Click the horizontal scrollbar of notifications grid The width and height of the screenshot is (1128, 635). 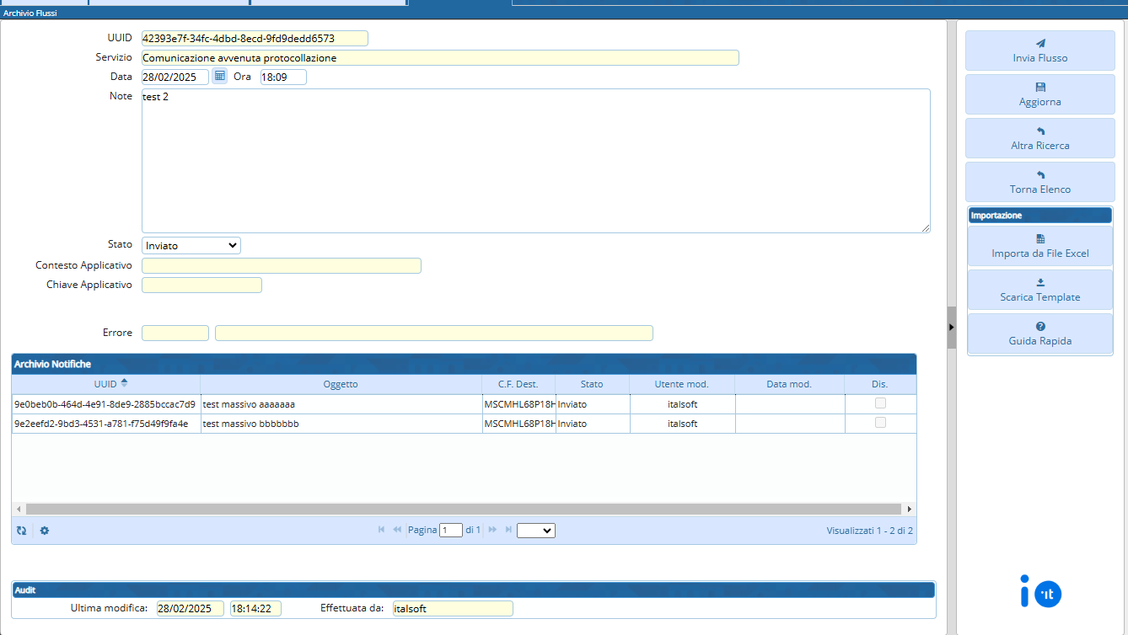pyautogui.click(x=462, y=510)
